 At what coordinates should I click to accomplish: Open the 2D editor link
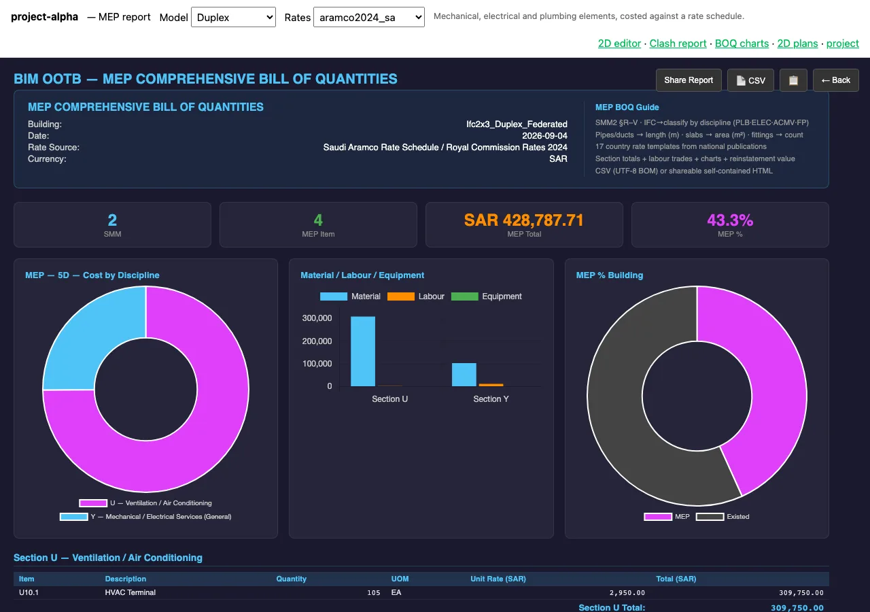pos(619,44)
